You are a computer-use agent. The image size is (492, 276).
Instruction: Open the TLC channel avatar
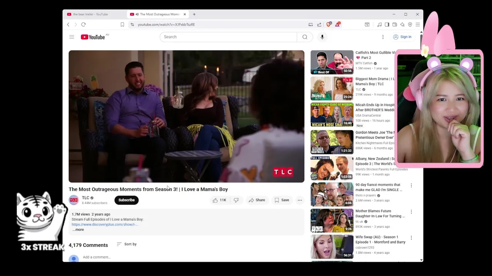pyautogui.click(x=73, y=200)
